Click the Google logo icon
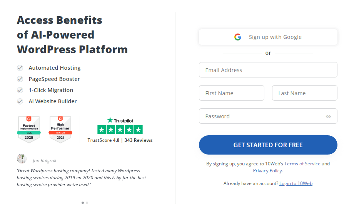Image resolution: width=354 pixels, height=212 pixels. [237, 37]
